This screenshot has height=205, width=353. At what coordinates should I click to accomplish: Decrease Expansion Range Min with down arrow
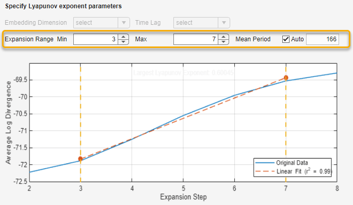click(123, 42)
